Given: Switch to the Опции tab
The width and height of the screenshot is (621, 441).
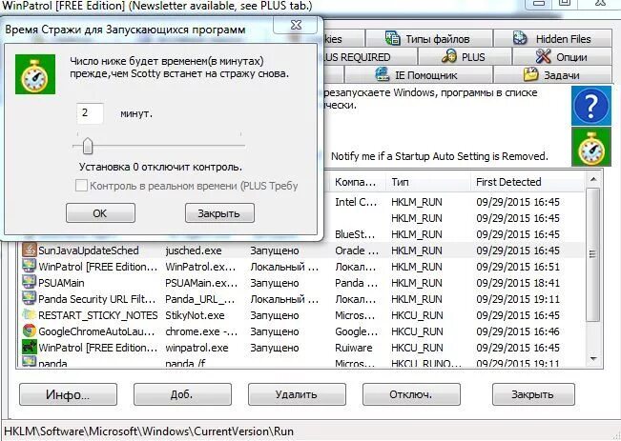Looking at the screenshot, I should pyautogui.click(x=563, y=57).
